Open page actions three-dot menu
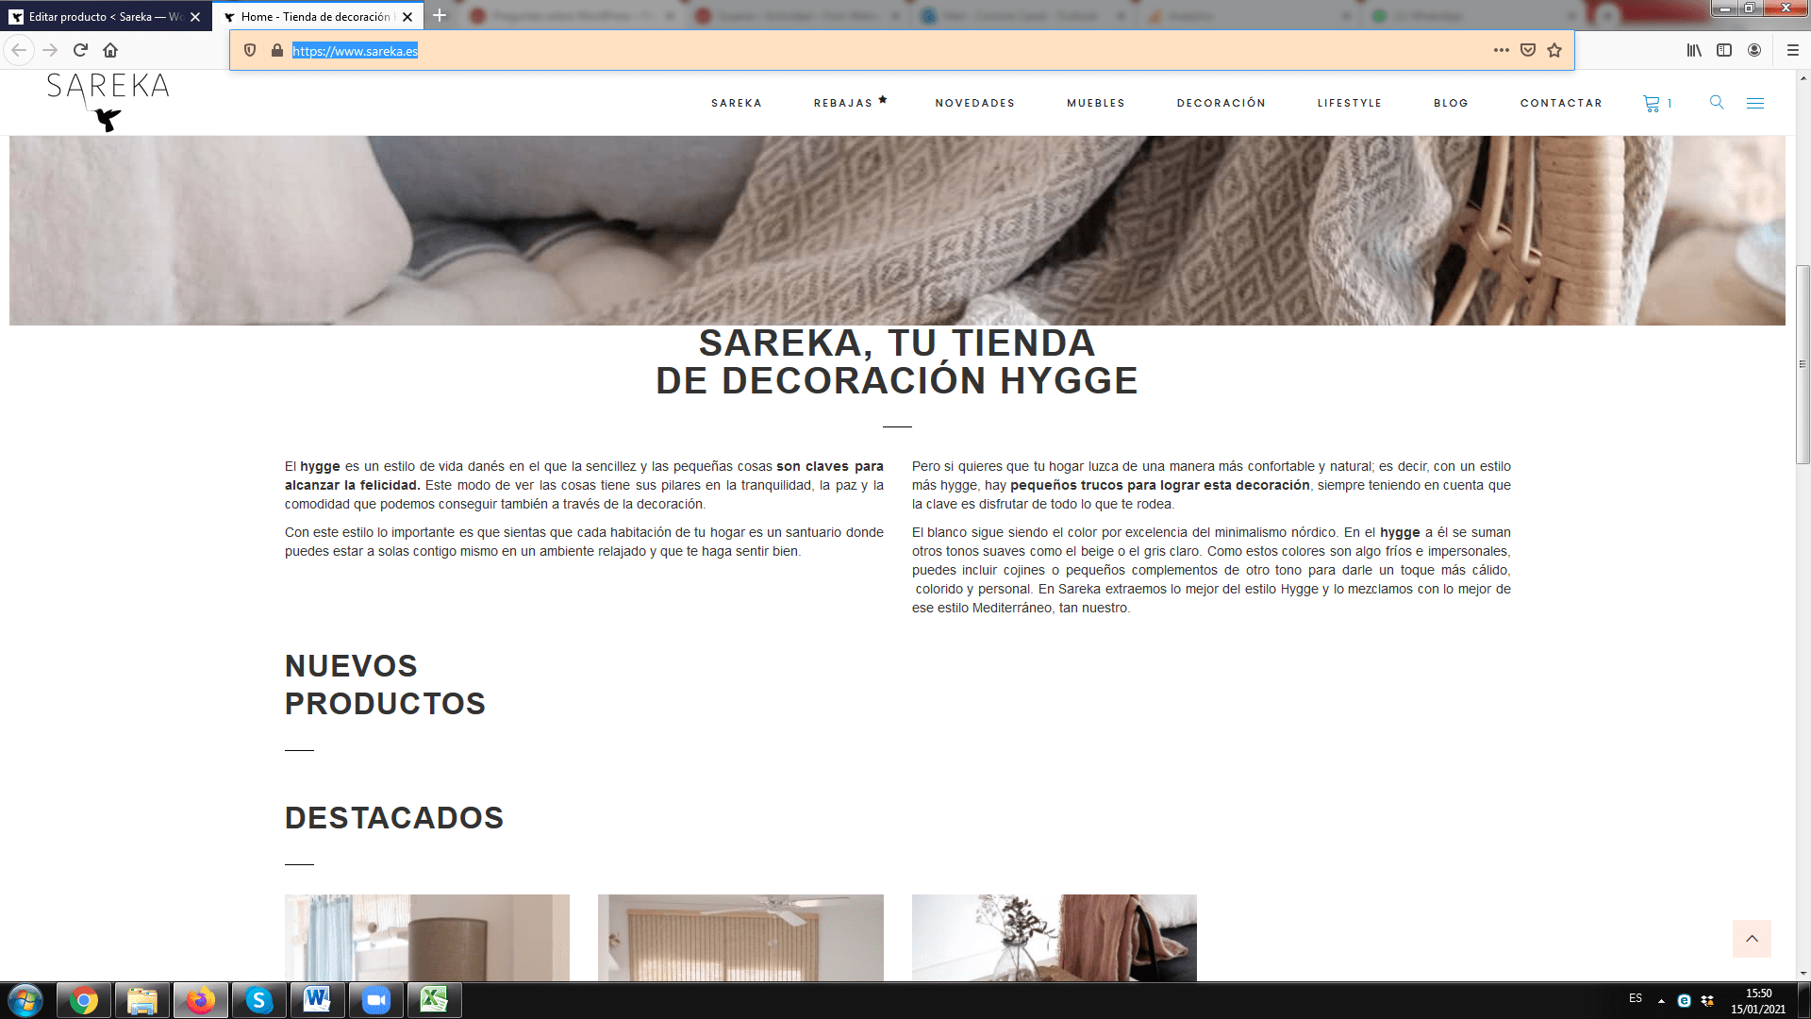 (x=1502, y=50)
